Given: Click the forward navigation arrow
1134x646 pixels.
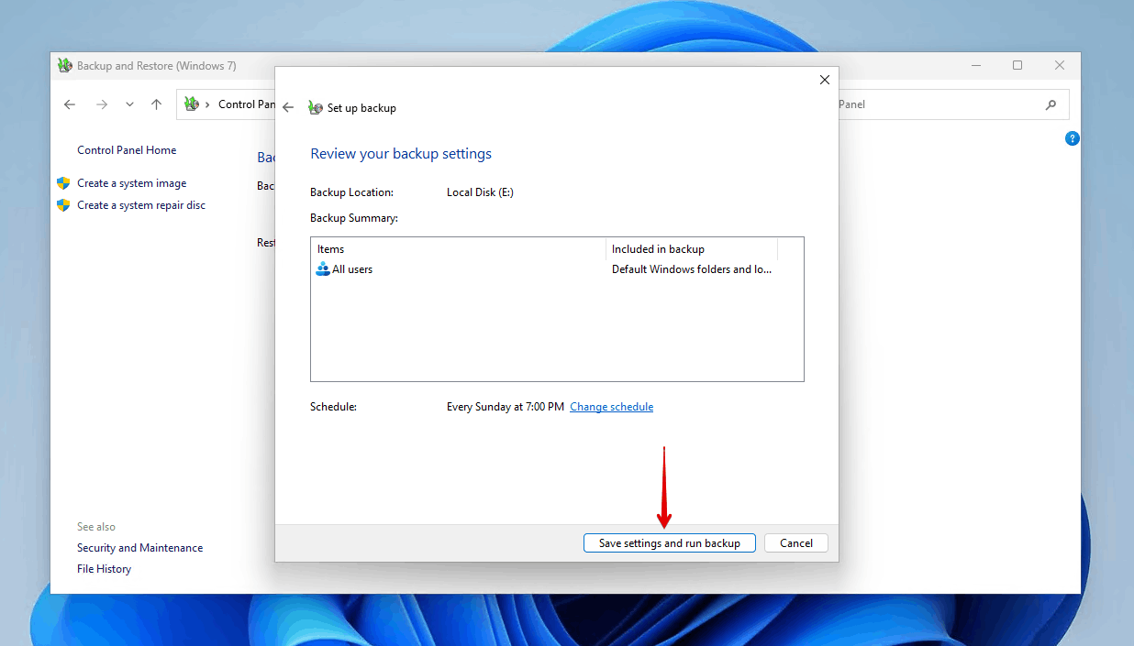Looking at the screenshot, I should pyautogui.click(x=101, y=104).
